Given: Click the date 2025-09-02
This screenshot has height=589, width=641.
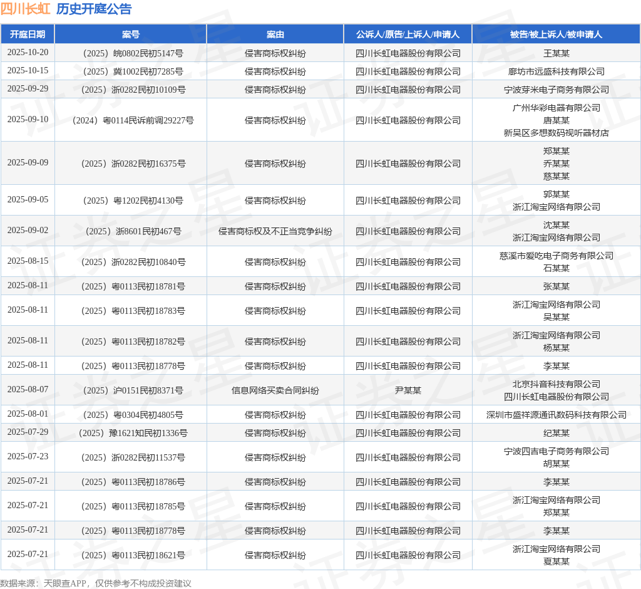Looking at the screenshot, I should [x=28, y=230].
